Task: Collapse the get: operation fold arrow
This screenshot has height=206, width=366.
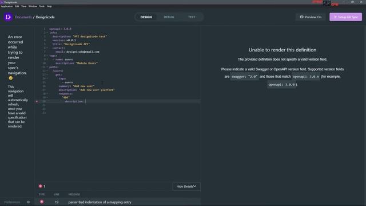Action: coord(47,75)
